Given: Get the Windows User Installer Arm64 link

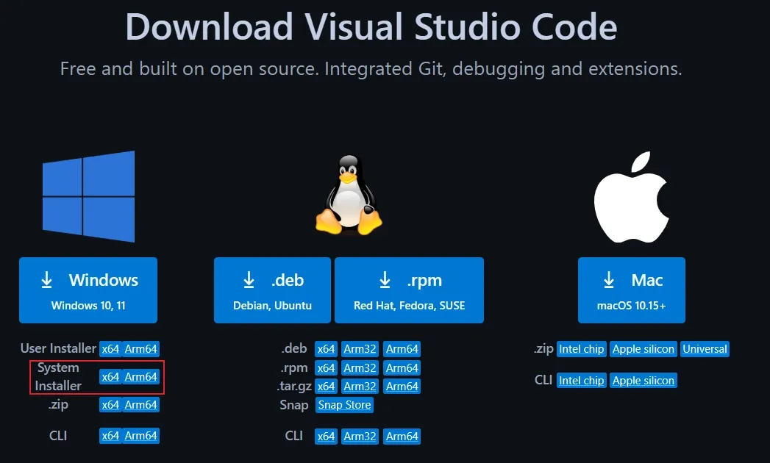Looking at the screenshot, I should coord(141,348).
